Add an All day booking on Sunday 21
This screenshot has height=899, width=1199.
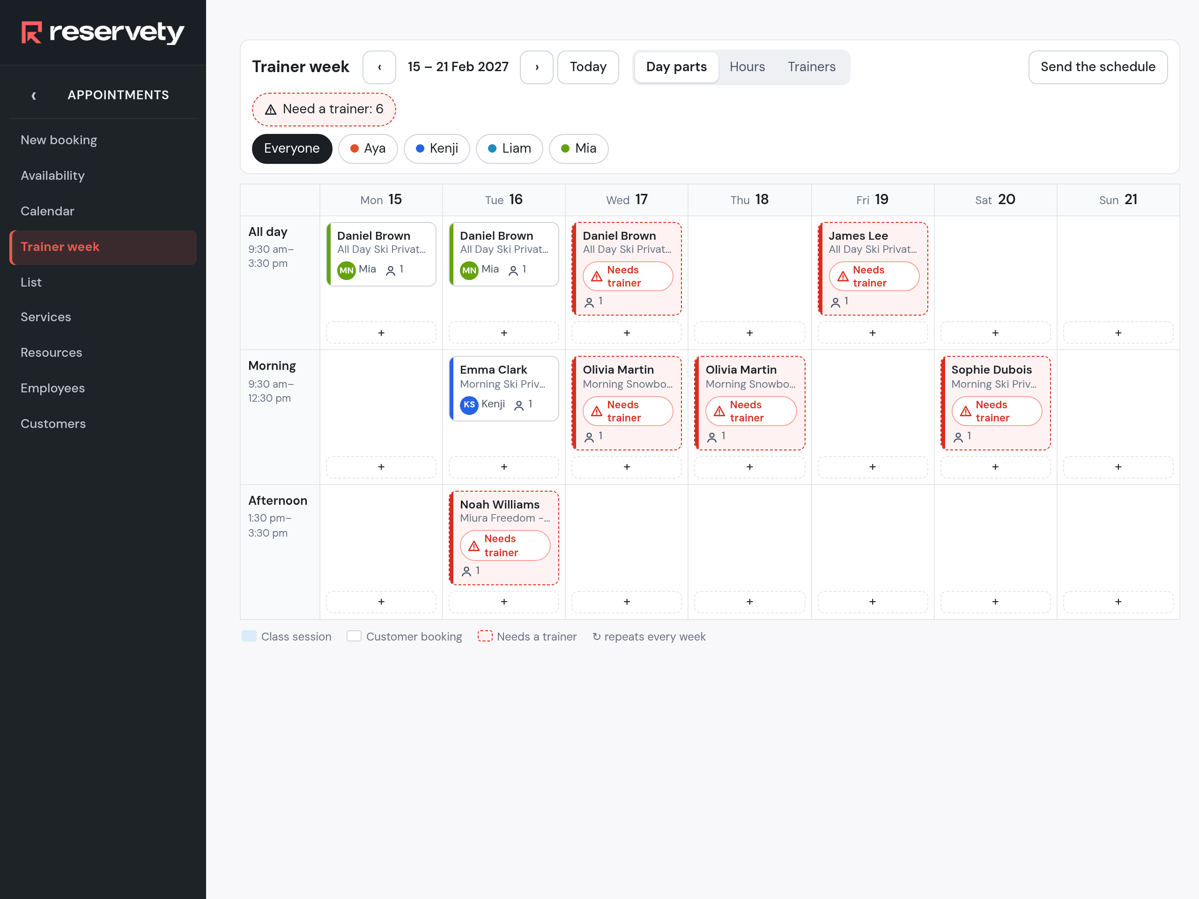click(1118, 333)
